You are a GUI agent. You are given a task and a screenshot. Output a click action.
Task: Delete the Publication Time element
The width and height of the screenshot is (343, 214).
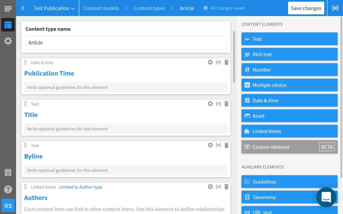click(x=226, y=62)
